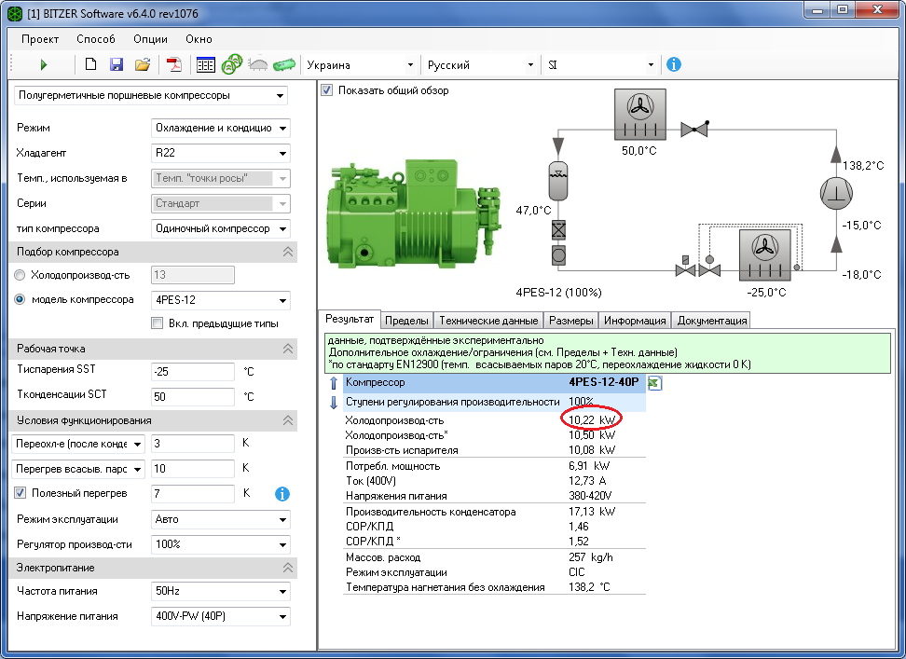Click the Массов. расход value 257 kg/h
Viewport: 906px width, 659px height.
tap(591, 557)
